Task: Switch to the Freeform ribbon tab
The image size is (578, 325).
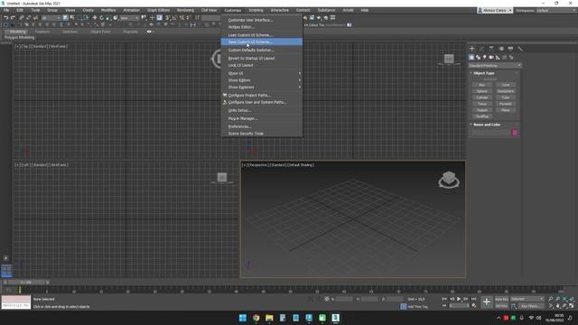Action: pyautogui.click(x=42, y=32)
